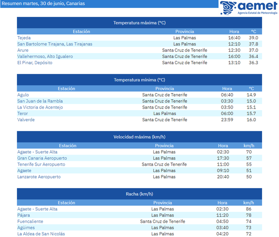Click Estación header in Temperatura máxima table

click(82, 31)
